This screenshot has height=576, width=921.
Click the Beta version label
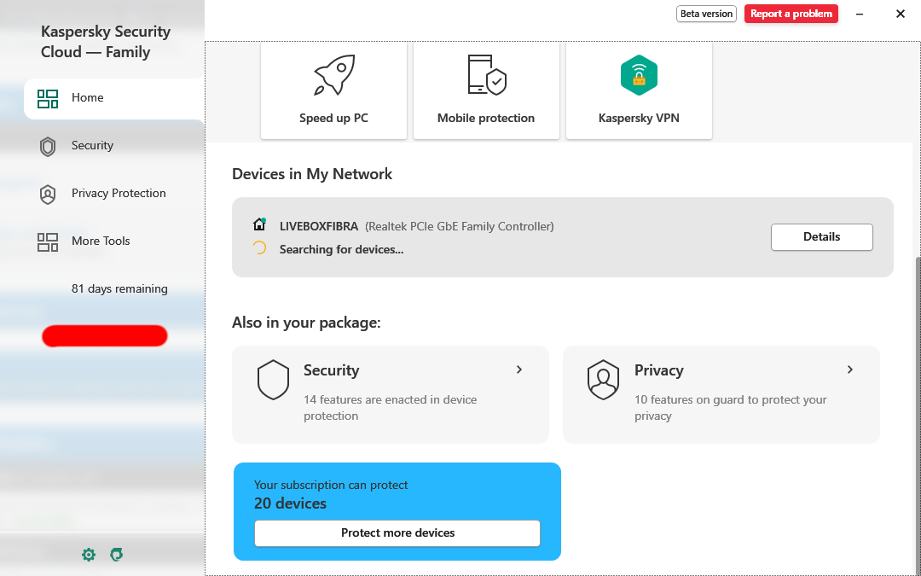pyautogui.click(x=706, y=14)
